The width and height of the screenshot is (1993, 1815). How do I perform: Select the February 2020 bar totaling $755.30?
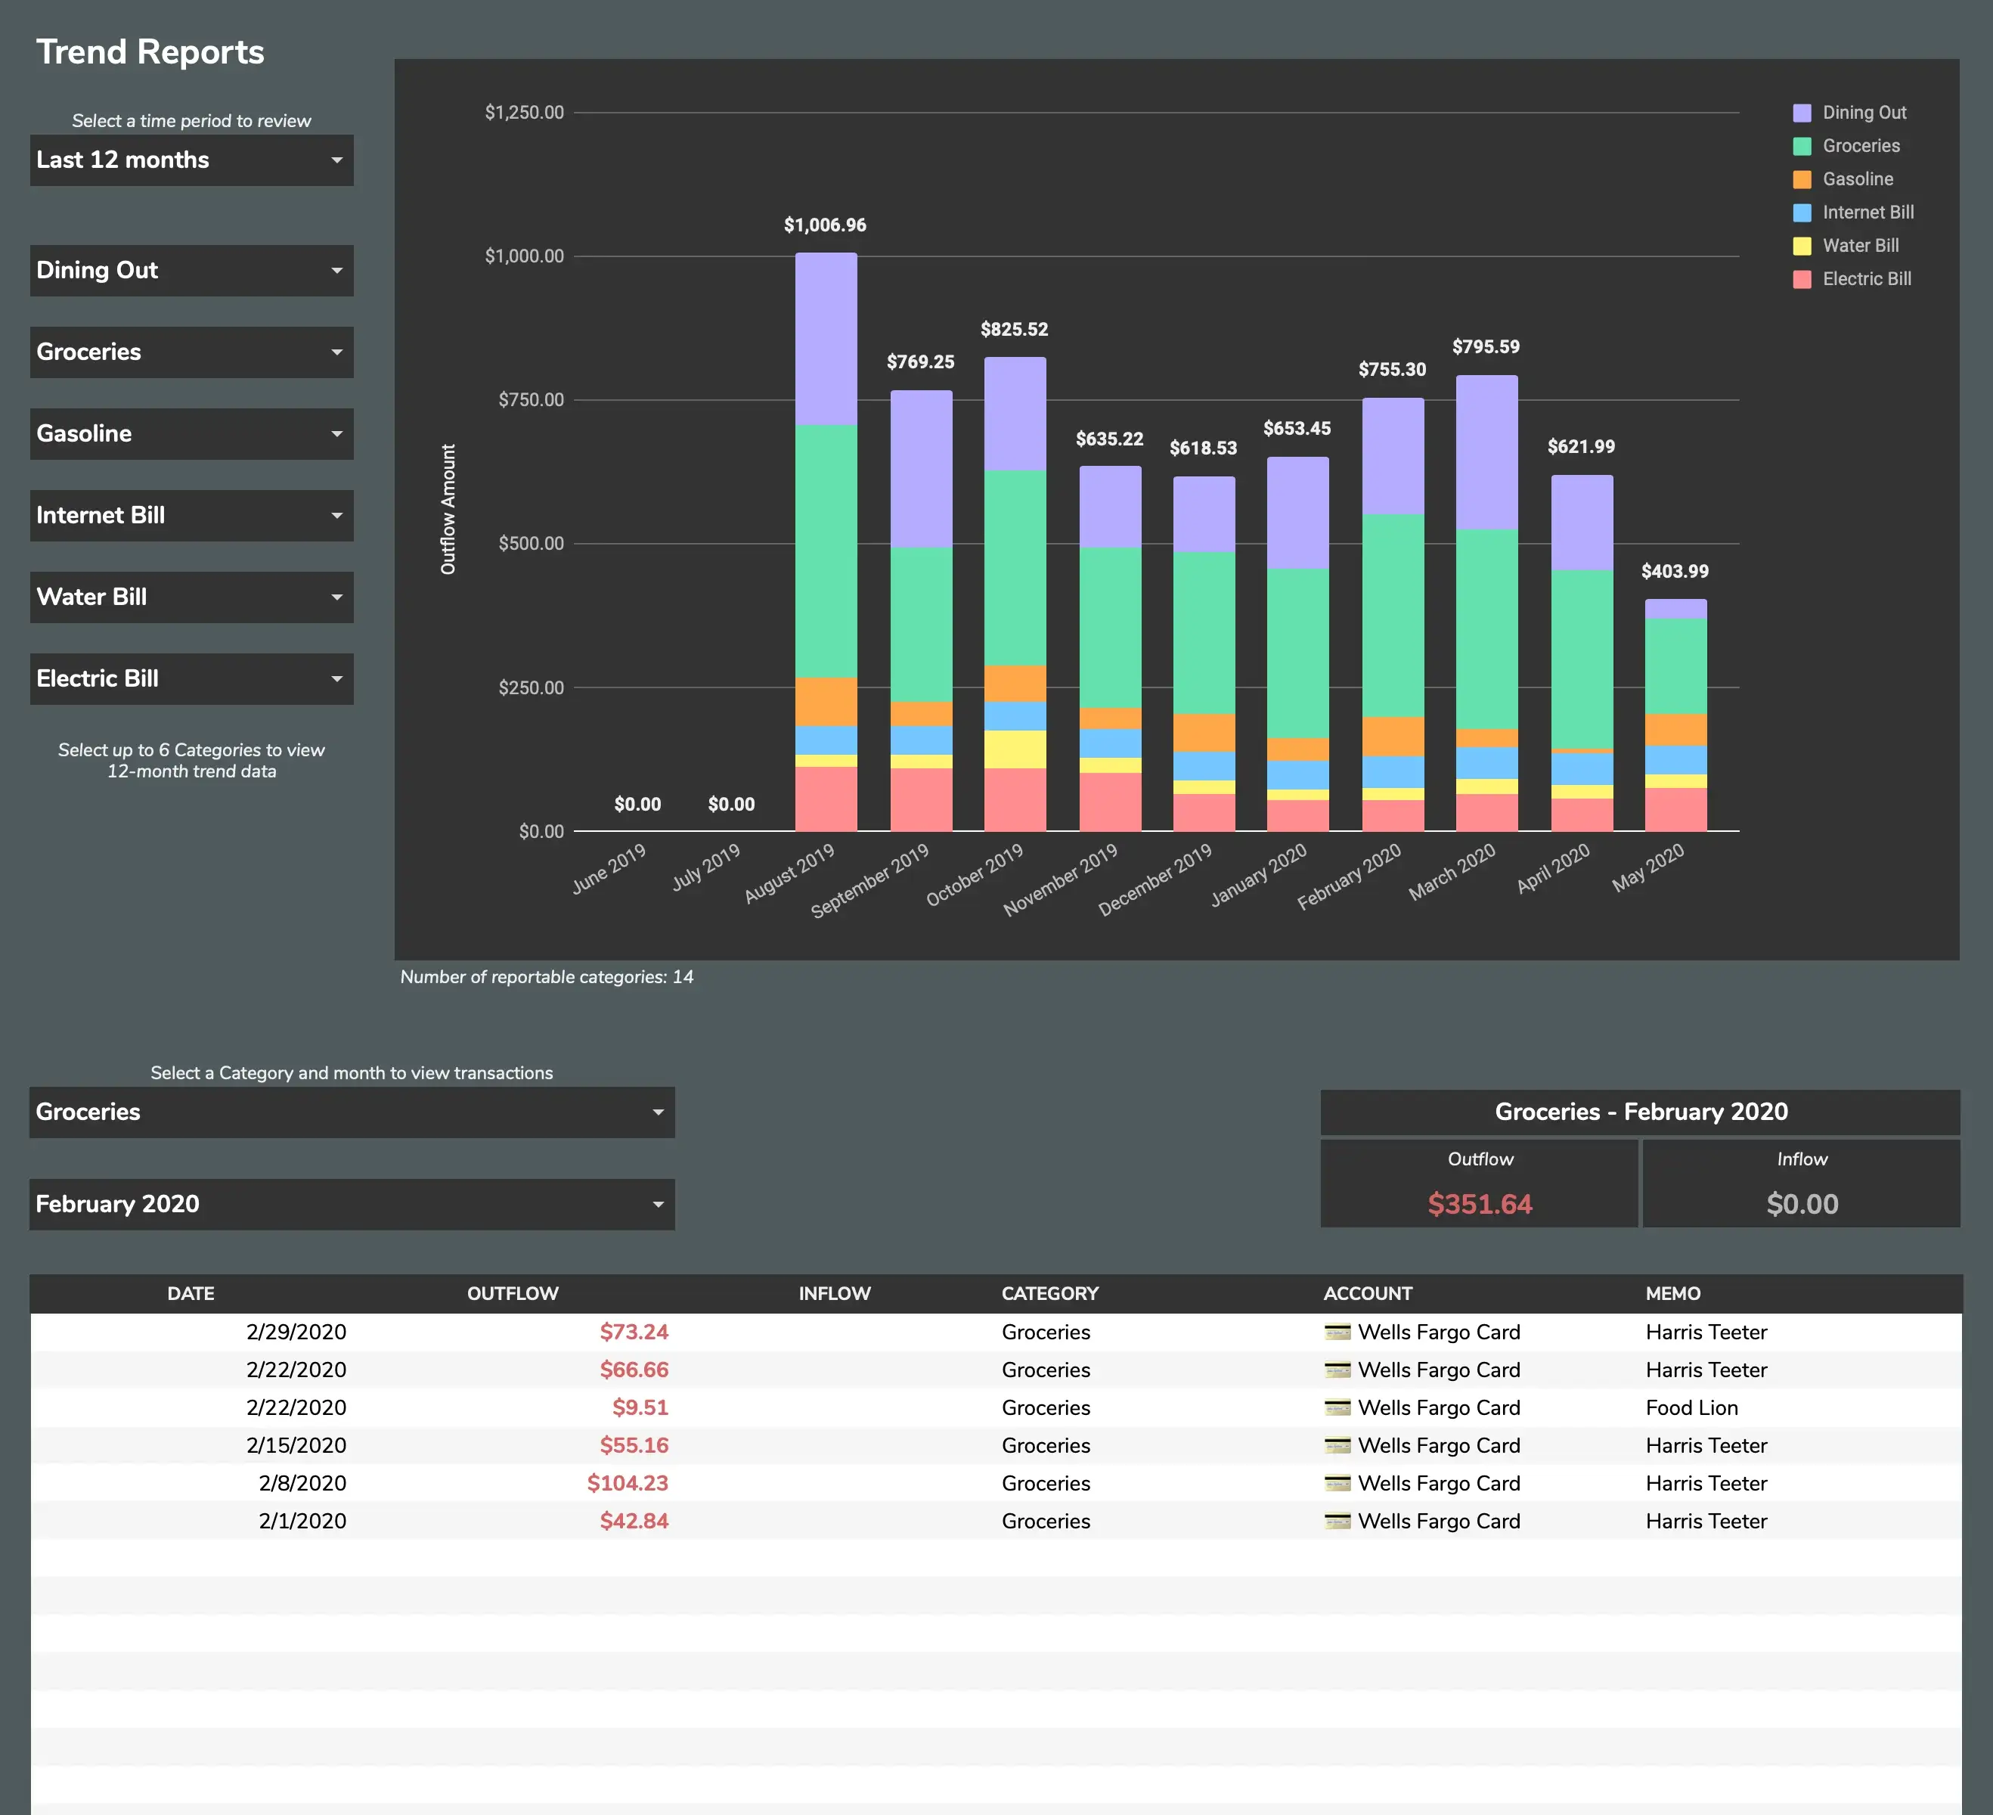coord(1393,615)
